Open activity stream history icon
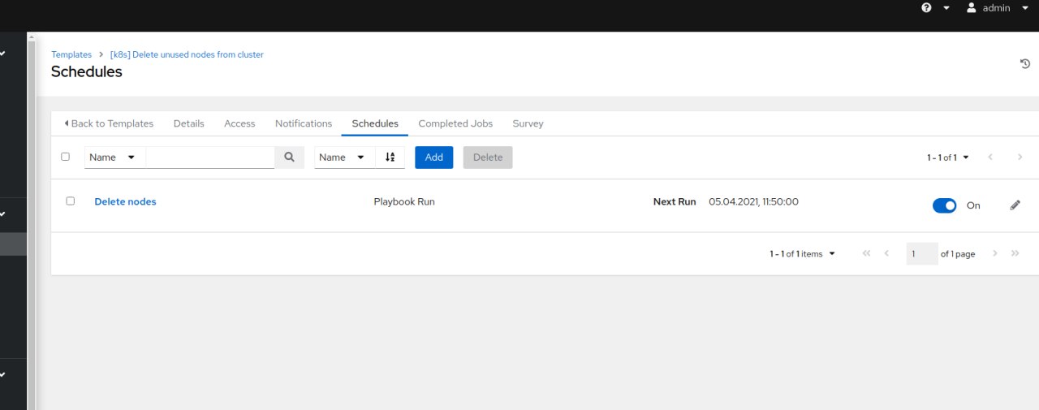Image resolution: width=1039 pixels, height=410 pixels. pos(1025,64)
